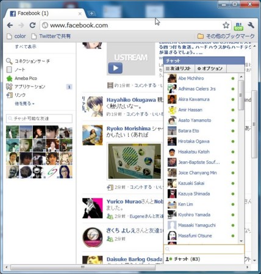Click the チャット可能な友達 search field
This screenshot has width=261, height=274.
[39, 119]
